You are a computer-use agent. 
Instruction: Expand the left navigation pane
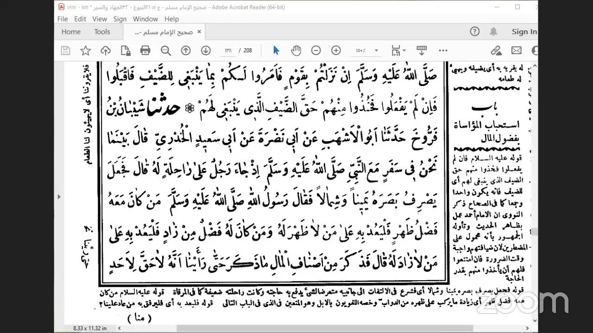tap(58, 197)
